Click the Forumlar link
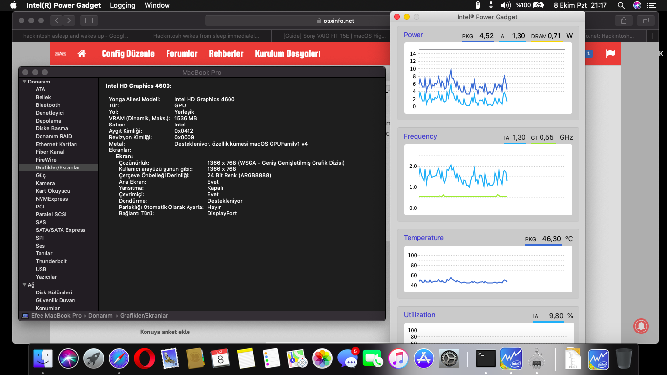 pyautogui.click(x=182, y=54)
